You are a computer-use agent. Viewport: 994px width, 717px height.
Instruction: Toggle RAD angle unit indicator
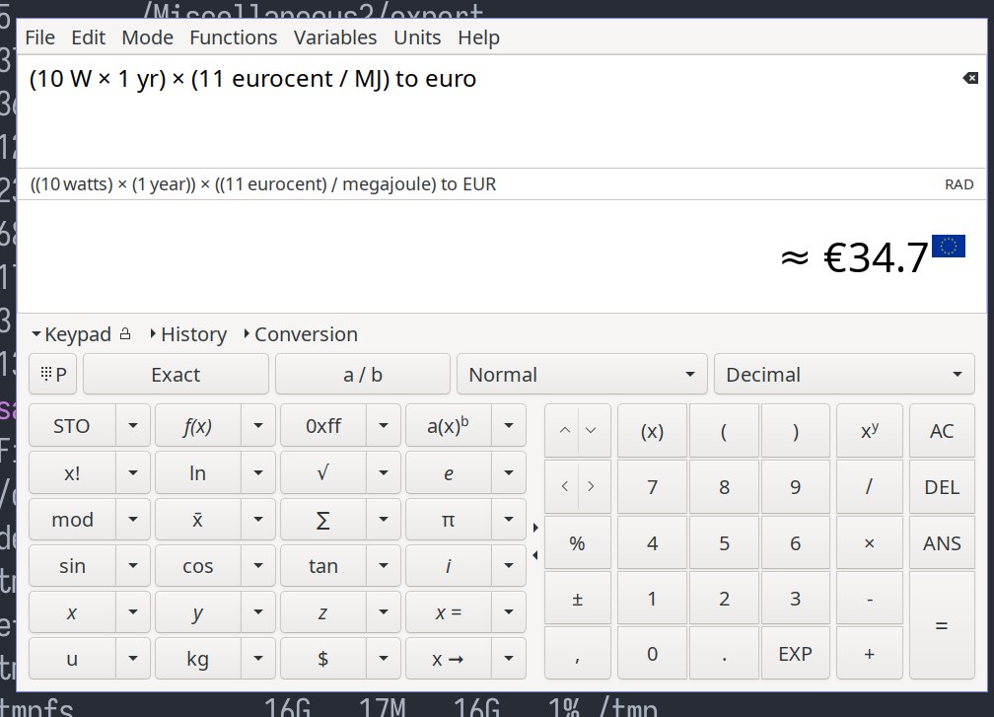point(958,184)
